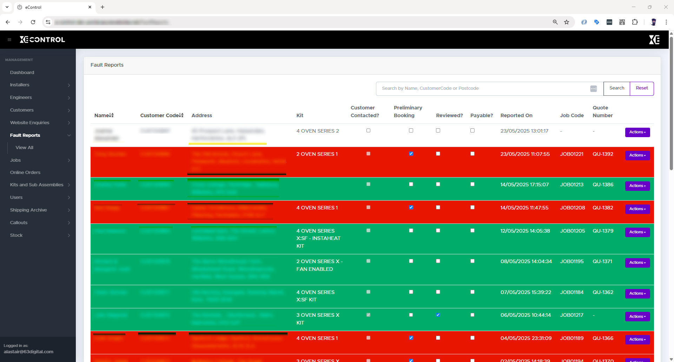Click the zoom magnifier icon in the address bar
Viewport: 674px width, 362px height.
point(555,22)
